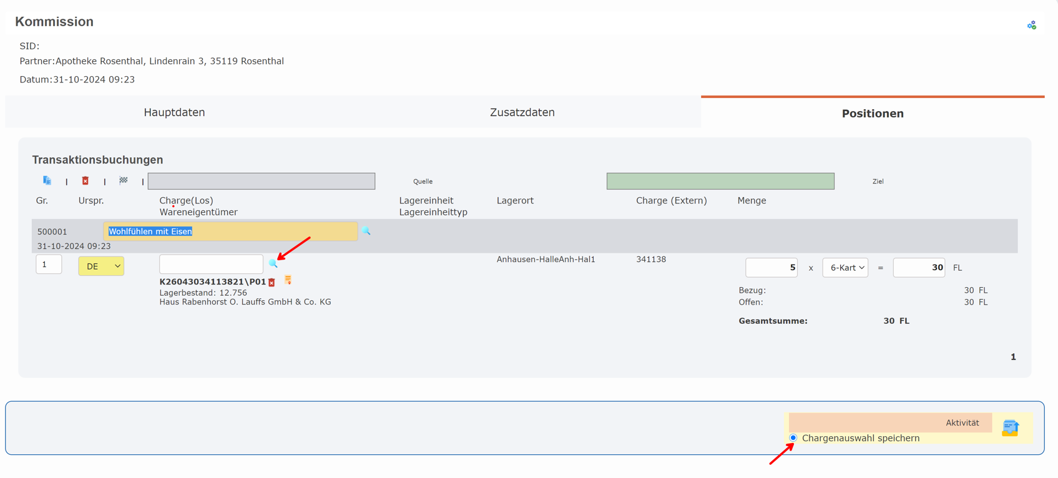The width and height of the screenshot is (1058, 478).
Task: Click the checkered flag toolbar icon
Action: (124, 180)
